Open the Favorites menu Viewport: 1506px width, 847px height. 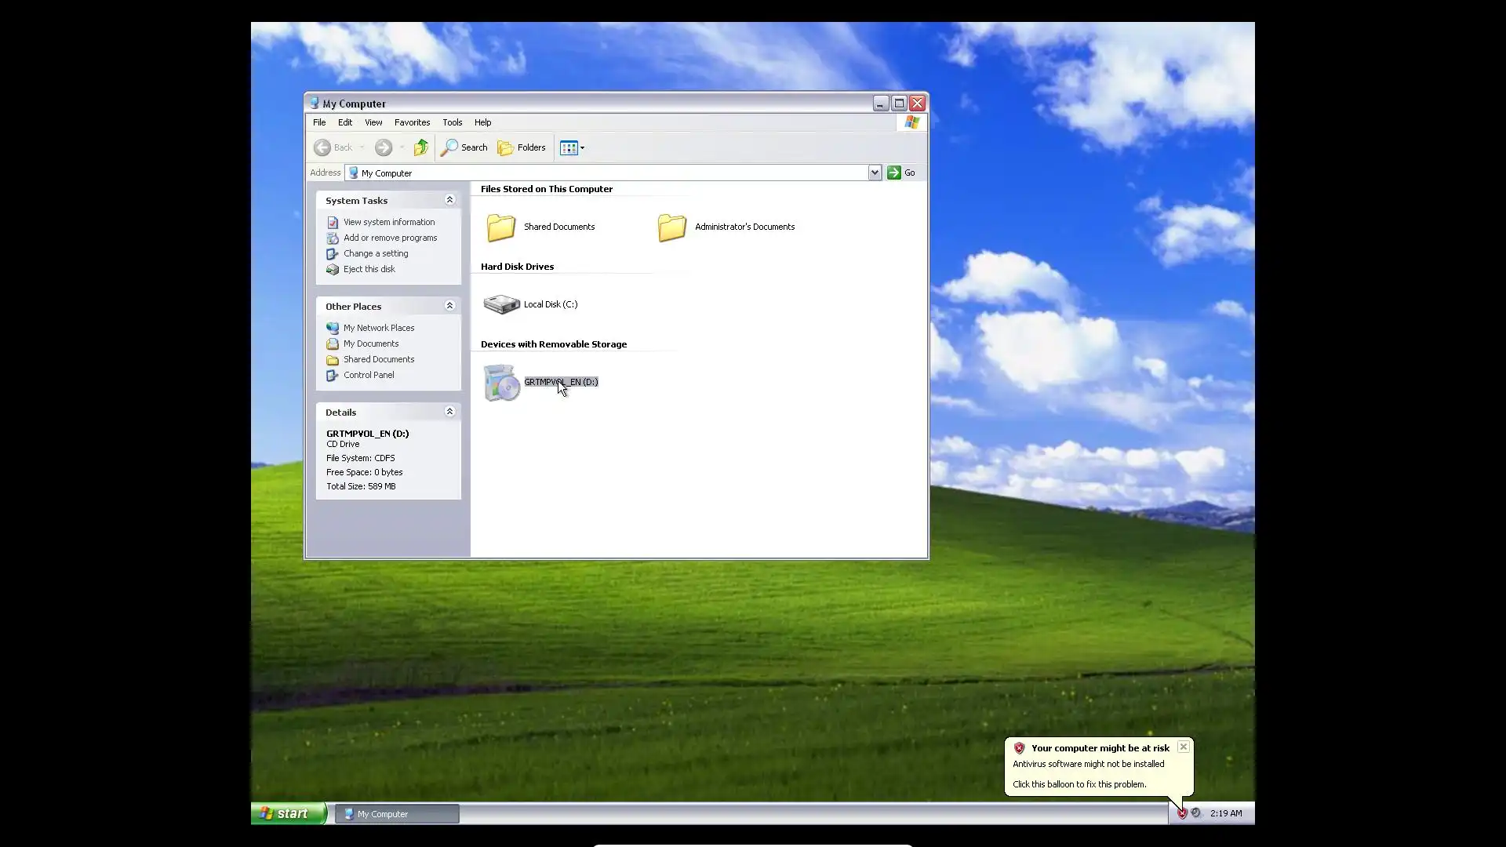(x=412, y=122)
